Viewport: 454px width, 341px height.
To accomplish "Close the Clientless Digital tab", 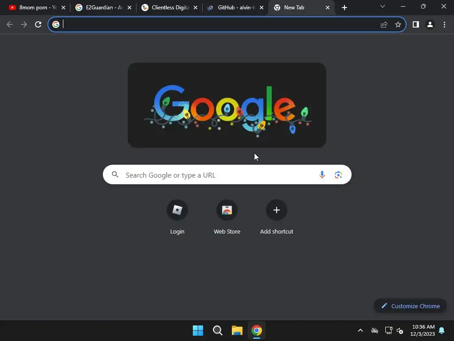I will tap(196, 8).
